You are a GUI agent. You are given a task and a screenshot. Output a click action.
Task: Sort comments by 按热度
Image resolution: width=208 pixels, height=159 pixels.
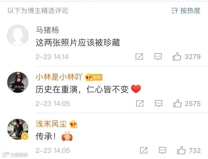(x=186, y=11)
